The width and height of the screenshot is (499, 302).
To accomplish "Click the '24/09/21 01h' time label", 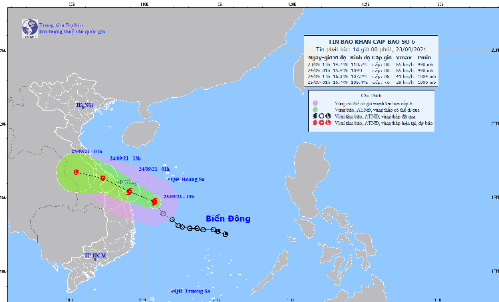I will 154,169.
